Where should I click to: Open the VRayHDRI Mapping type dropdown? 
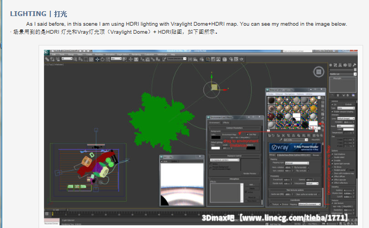297,163
